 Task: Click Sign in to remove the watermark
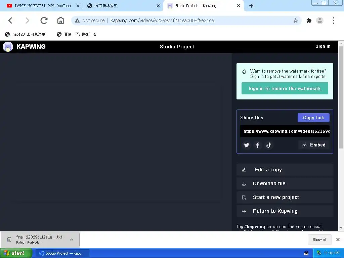[285, 88]
